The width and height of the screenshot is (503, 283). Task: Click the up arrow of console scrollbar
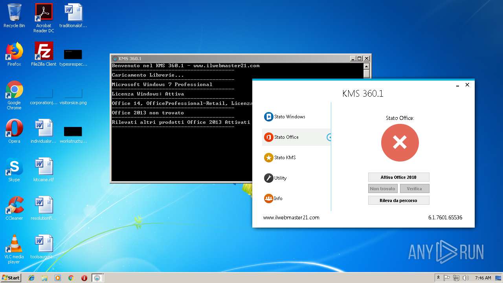(367, 66)
